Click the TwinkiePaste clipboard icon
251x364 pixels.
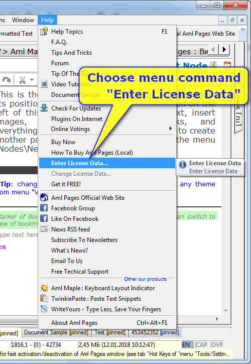coord(44,298)
